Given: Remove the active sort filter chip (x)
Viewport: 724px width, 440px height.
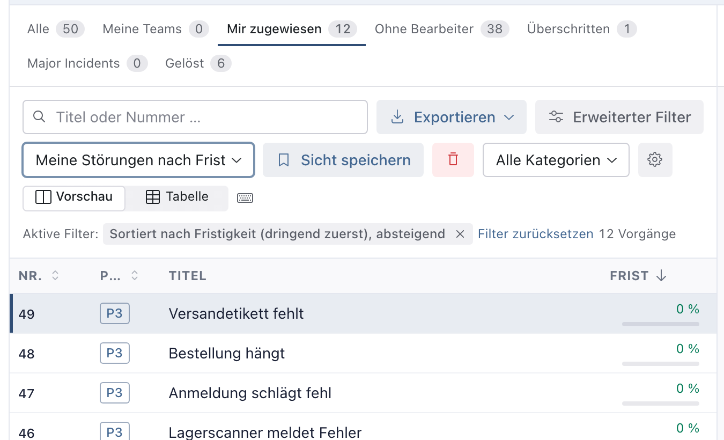Looking at the screenshot, I should [460, 234].
